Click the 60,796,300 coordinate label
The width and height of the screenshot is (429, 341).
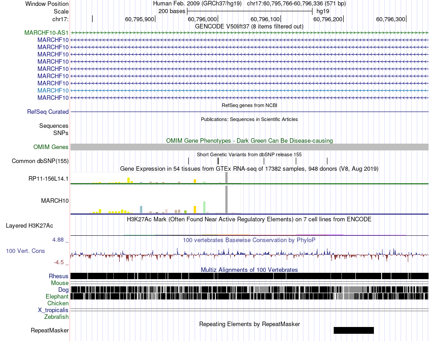tap(391, 19)
